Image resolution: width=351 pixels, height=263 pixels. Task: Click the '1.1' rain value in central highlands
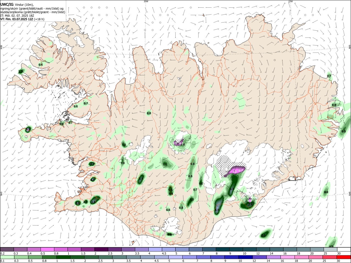pyautogui.click(x=165, y=164)
